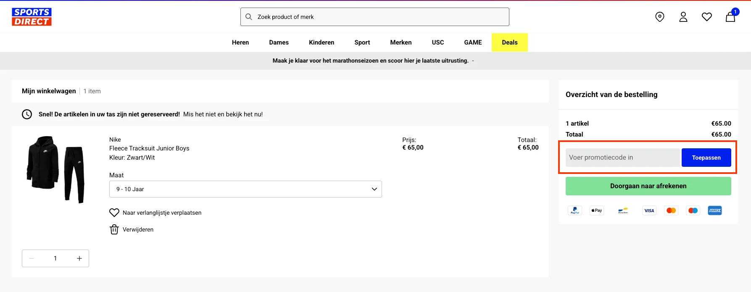
Task: Open the shopping bag icon
Action: (x=730, y=16)
